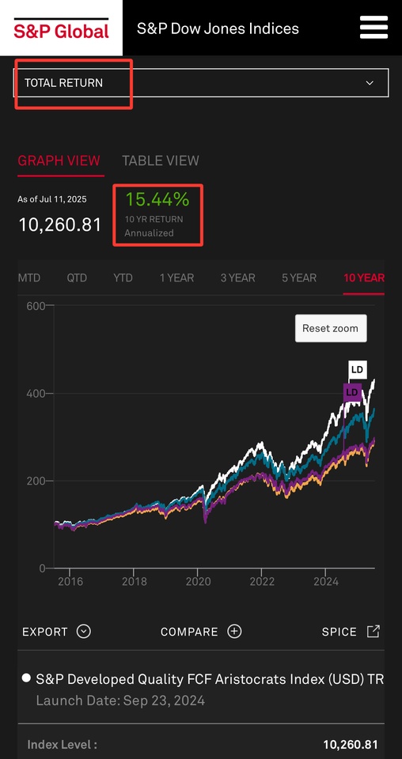Open the Total Return selector box
402x759 pixels.
pyautogui.click(x=200, y=83)
